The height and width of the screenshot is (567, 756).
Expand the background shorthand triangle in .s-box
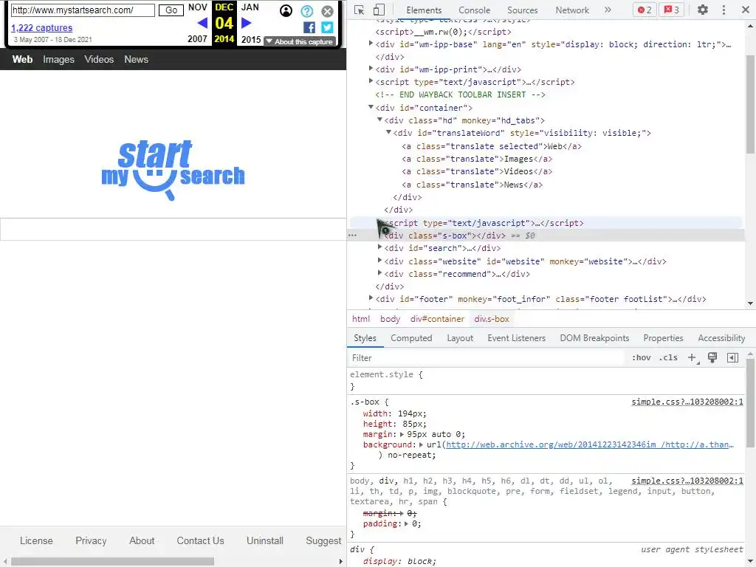pyautogui.click(x=421, y=444)
